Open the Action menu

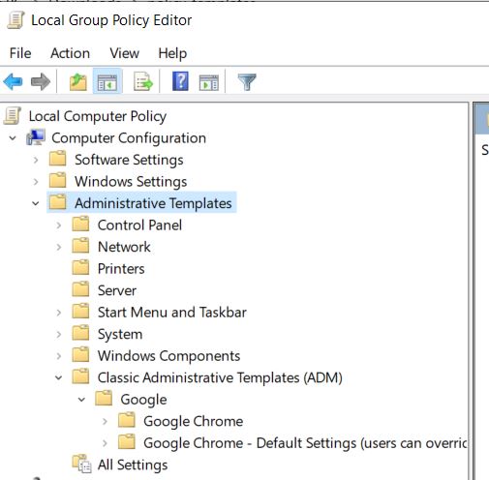pyautogui.click(x=70, y=53)
